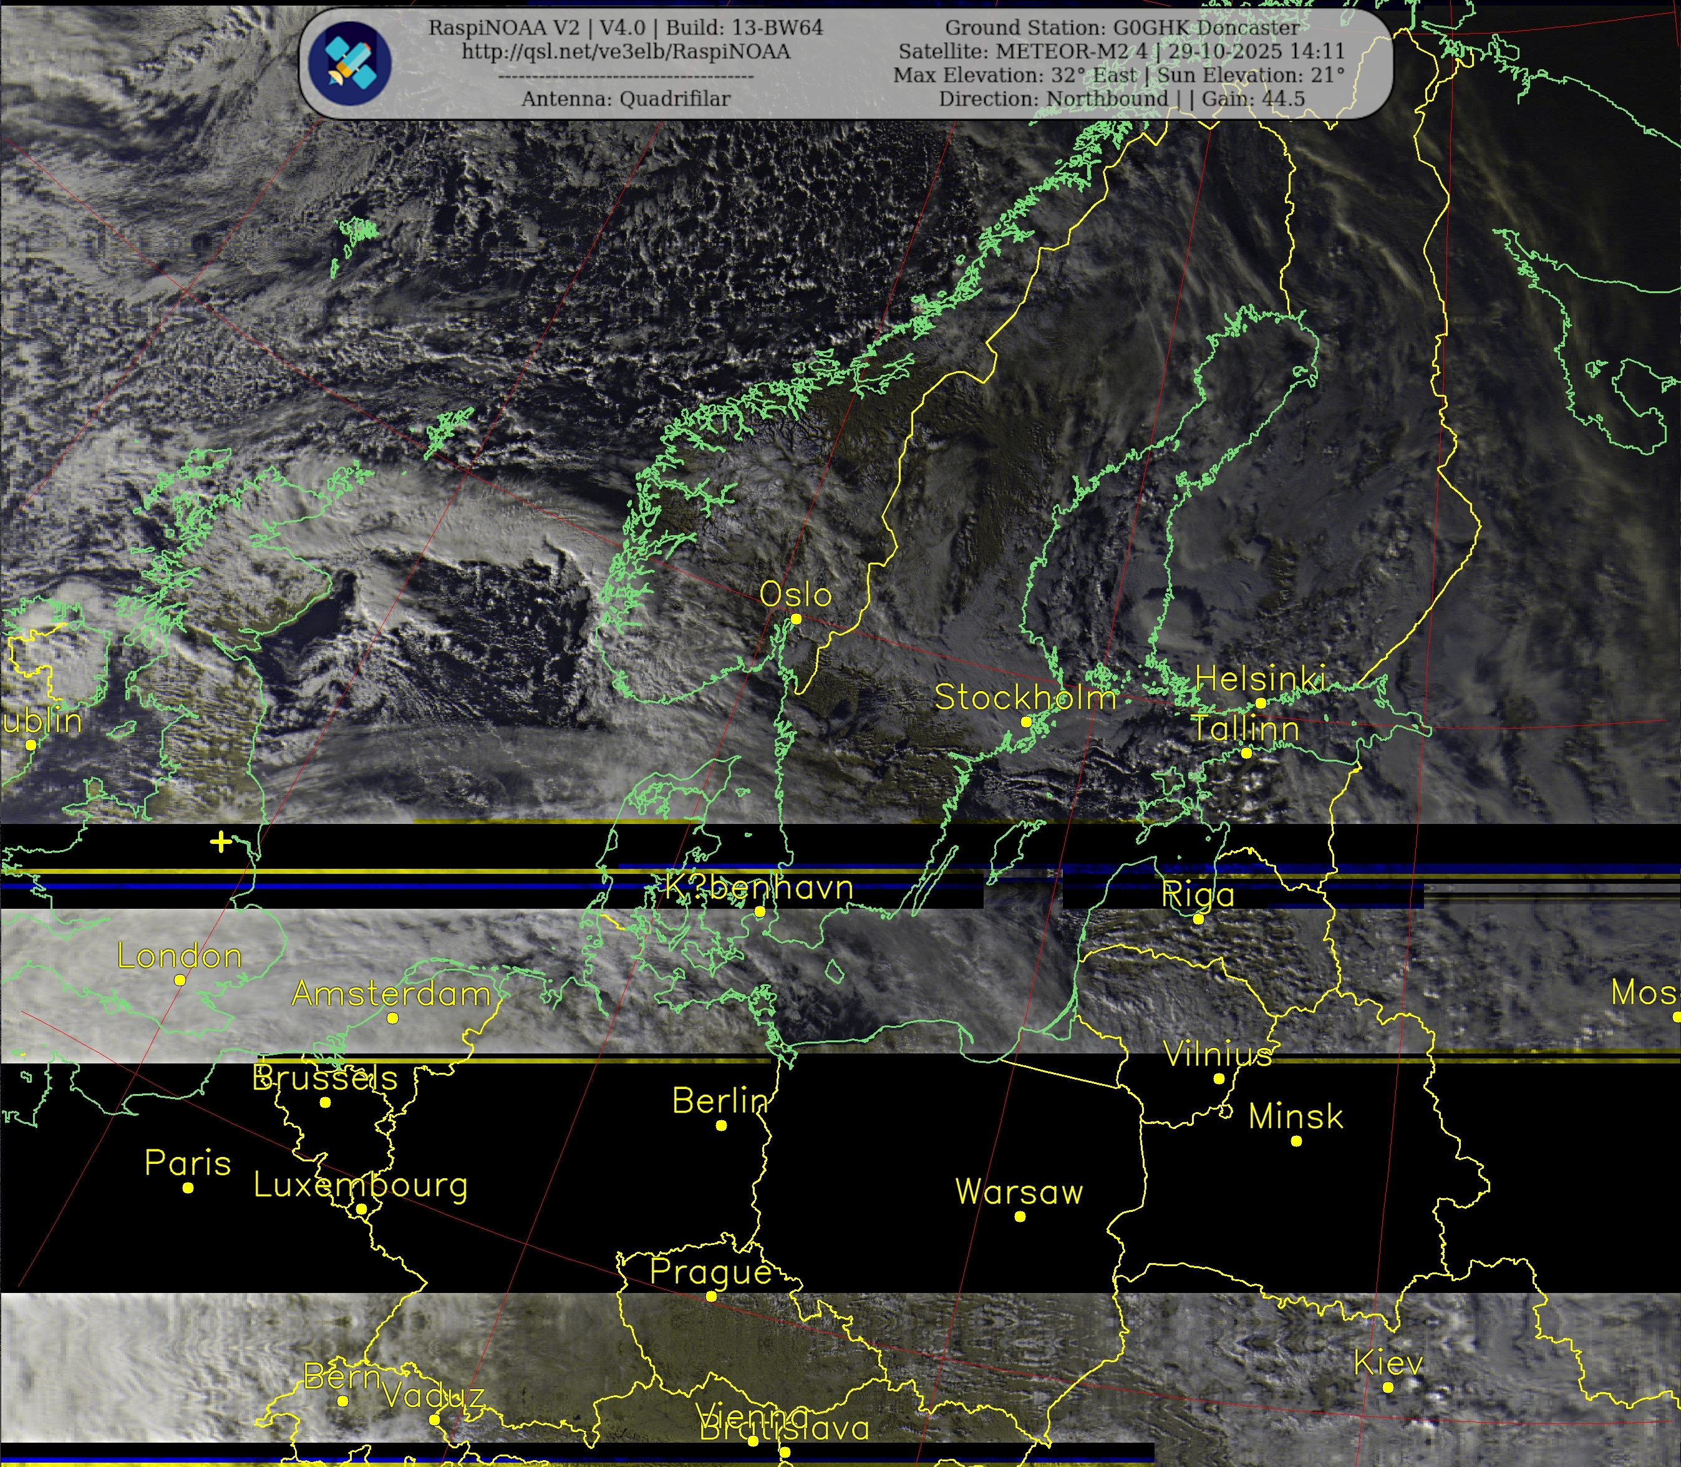The image size is (1681, 1467).
Task: Click the Berlin city marker dot
Action: [x=722, y=1126]
